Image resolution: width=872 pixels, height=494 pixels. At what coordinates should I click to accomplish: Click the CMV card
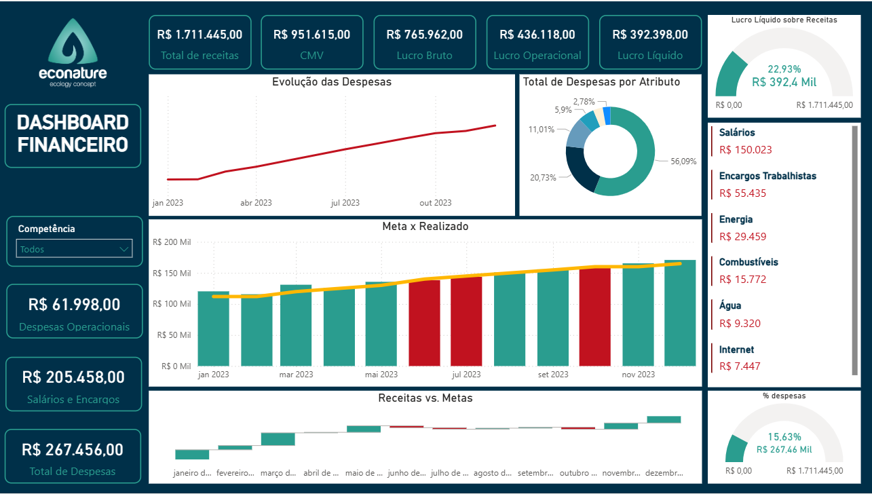(x=312, y=41)
